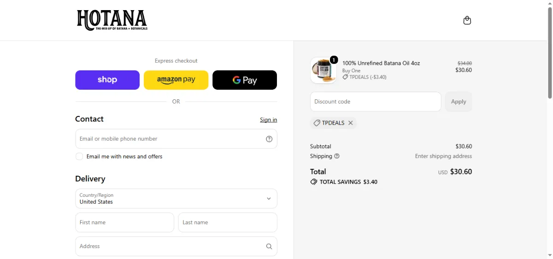Click the 'Buy One' variant text
This screenshot has width=553, height=259.
tap(351, 71)
